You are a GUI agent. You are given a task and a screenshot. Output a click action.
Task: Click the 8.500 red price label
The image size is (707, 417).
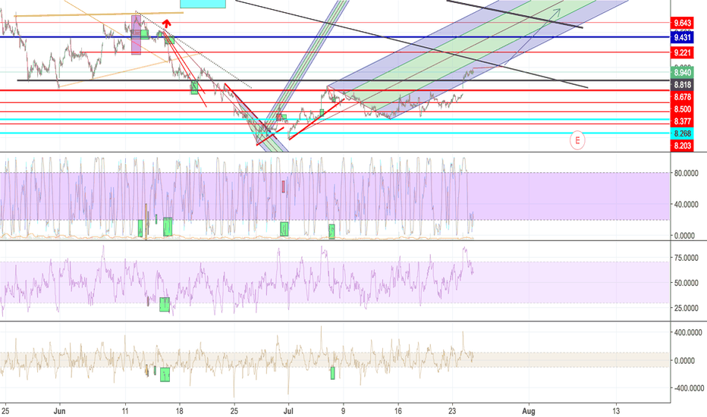(682, 109)
